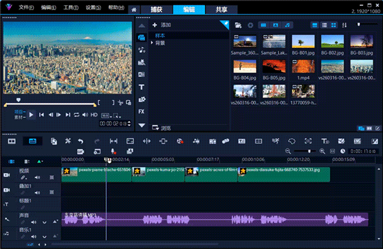Adjust the timeline zoom slider

[309, 152]
